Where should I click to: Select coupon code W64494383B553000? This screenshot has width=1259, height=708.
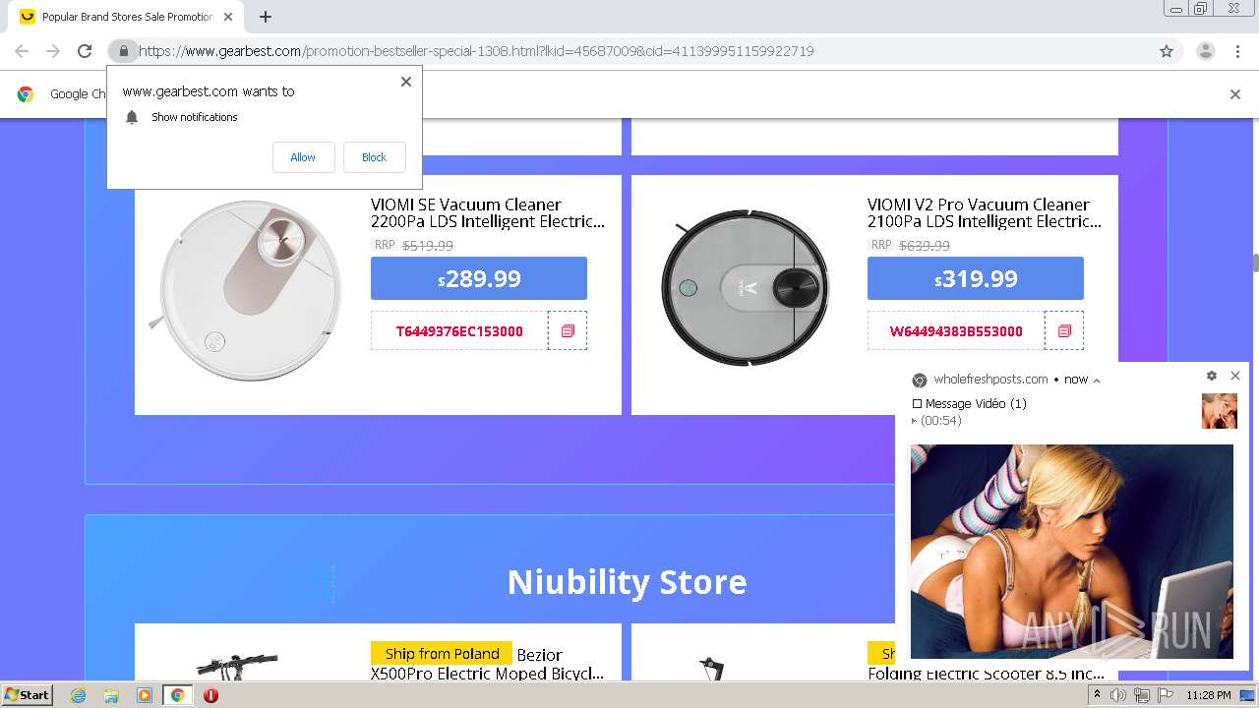(956, 331)
